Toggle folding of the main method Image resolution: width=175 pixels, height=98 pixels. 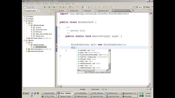[59, 36]
